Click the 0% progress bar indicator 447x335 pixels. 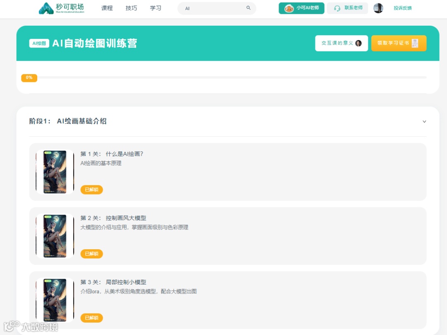29,77
